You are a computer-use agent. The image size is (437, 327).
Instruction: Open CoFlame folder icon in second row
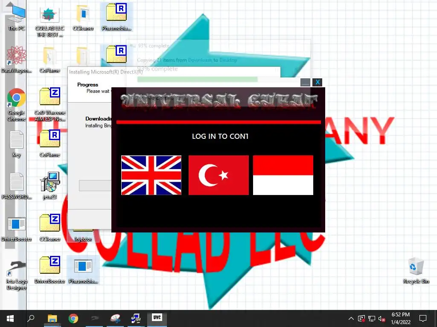[50, 60]
